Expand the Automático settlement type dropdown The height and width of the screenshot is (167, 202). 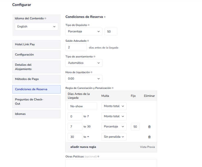click(x=84, y=63)
